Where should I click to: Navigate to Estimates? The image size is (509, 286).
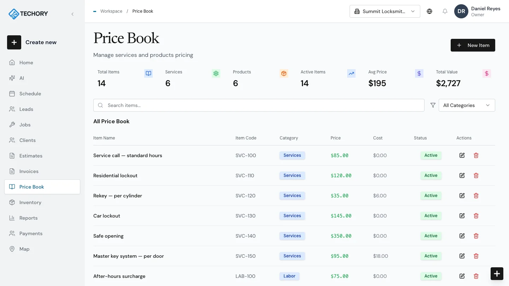[x=42, y=156]
